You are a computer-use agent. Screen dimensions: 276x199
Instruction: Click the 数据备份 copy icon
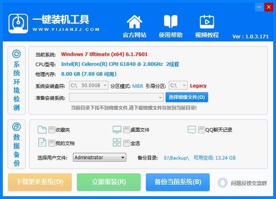pos(17,126)
